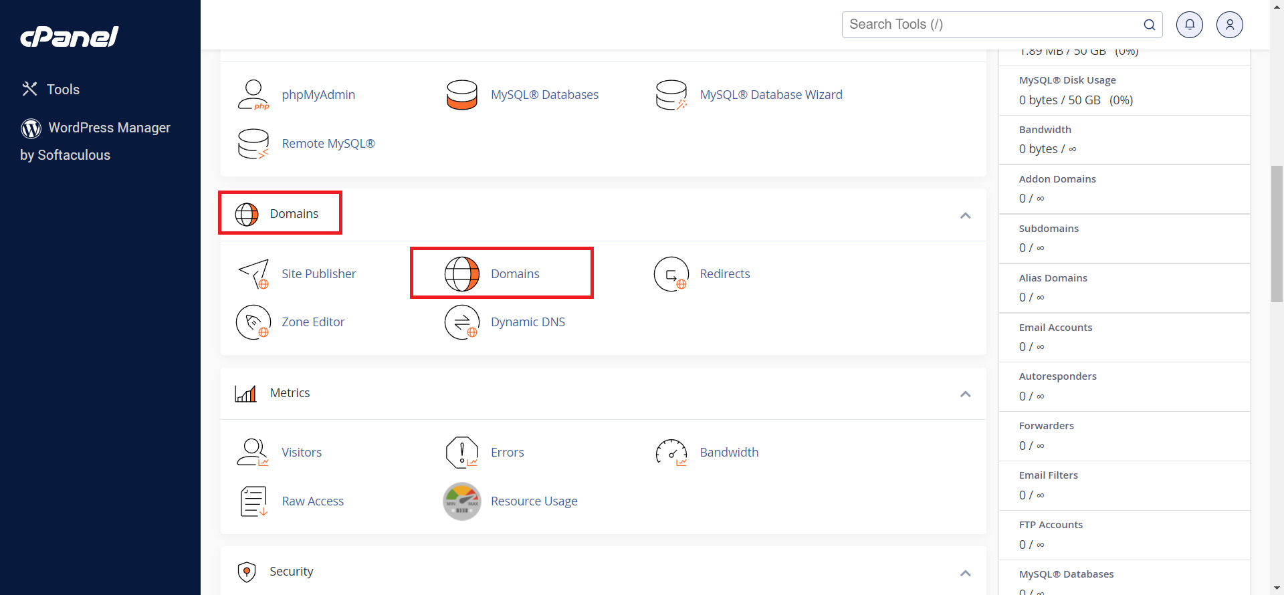The height and width of the screenshot is (595, 1284).
Task: Select the Alias Domains statistic label
Action: [1053, 278]
